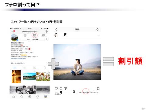Go back with the left chevron
The image size is (146, 110).
point(56,29)
